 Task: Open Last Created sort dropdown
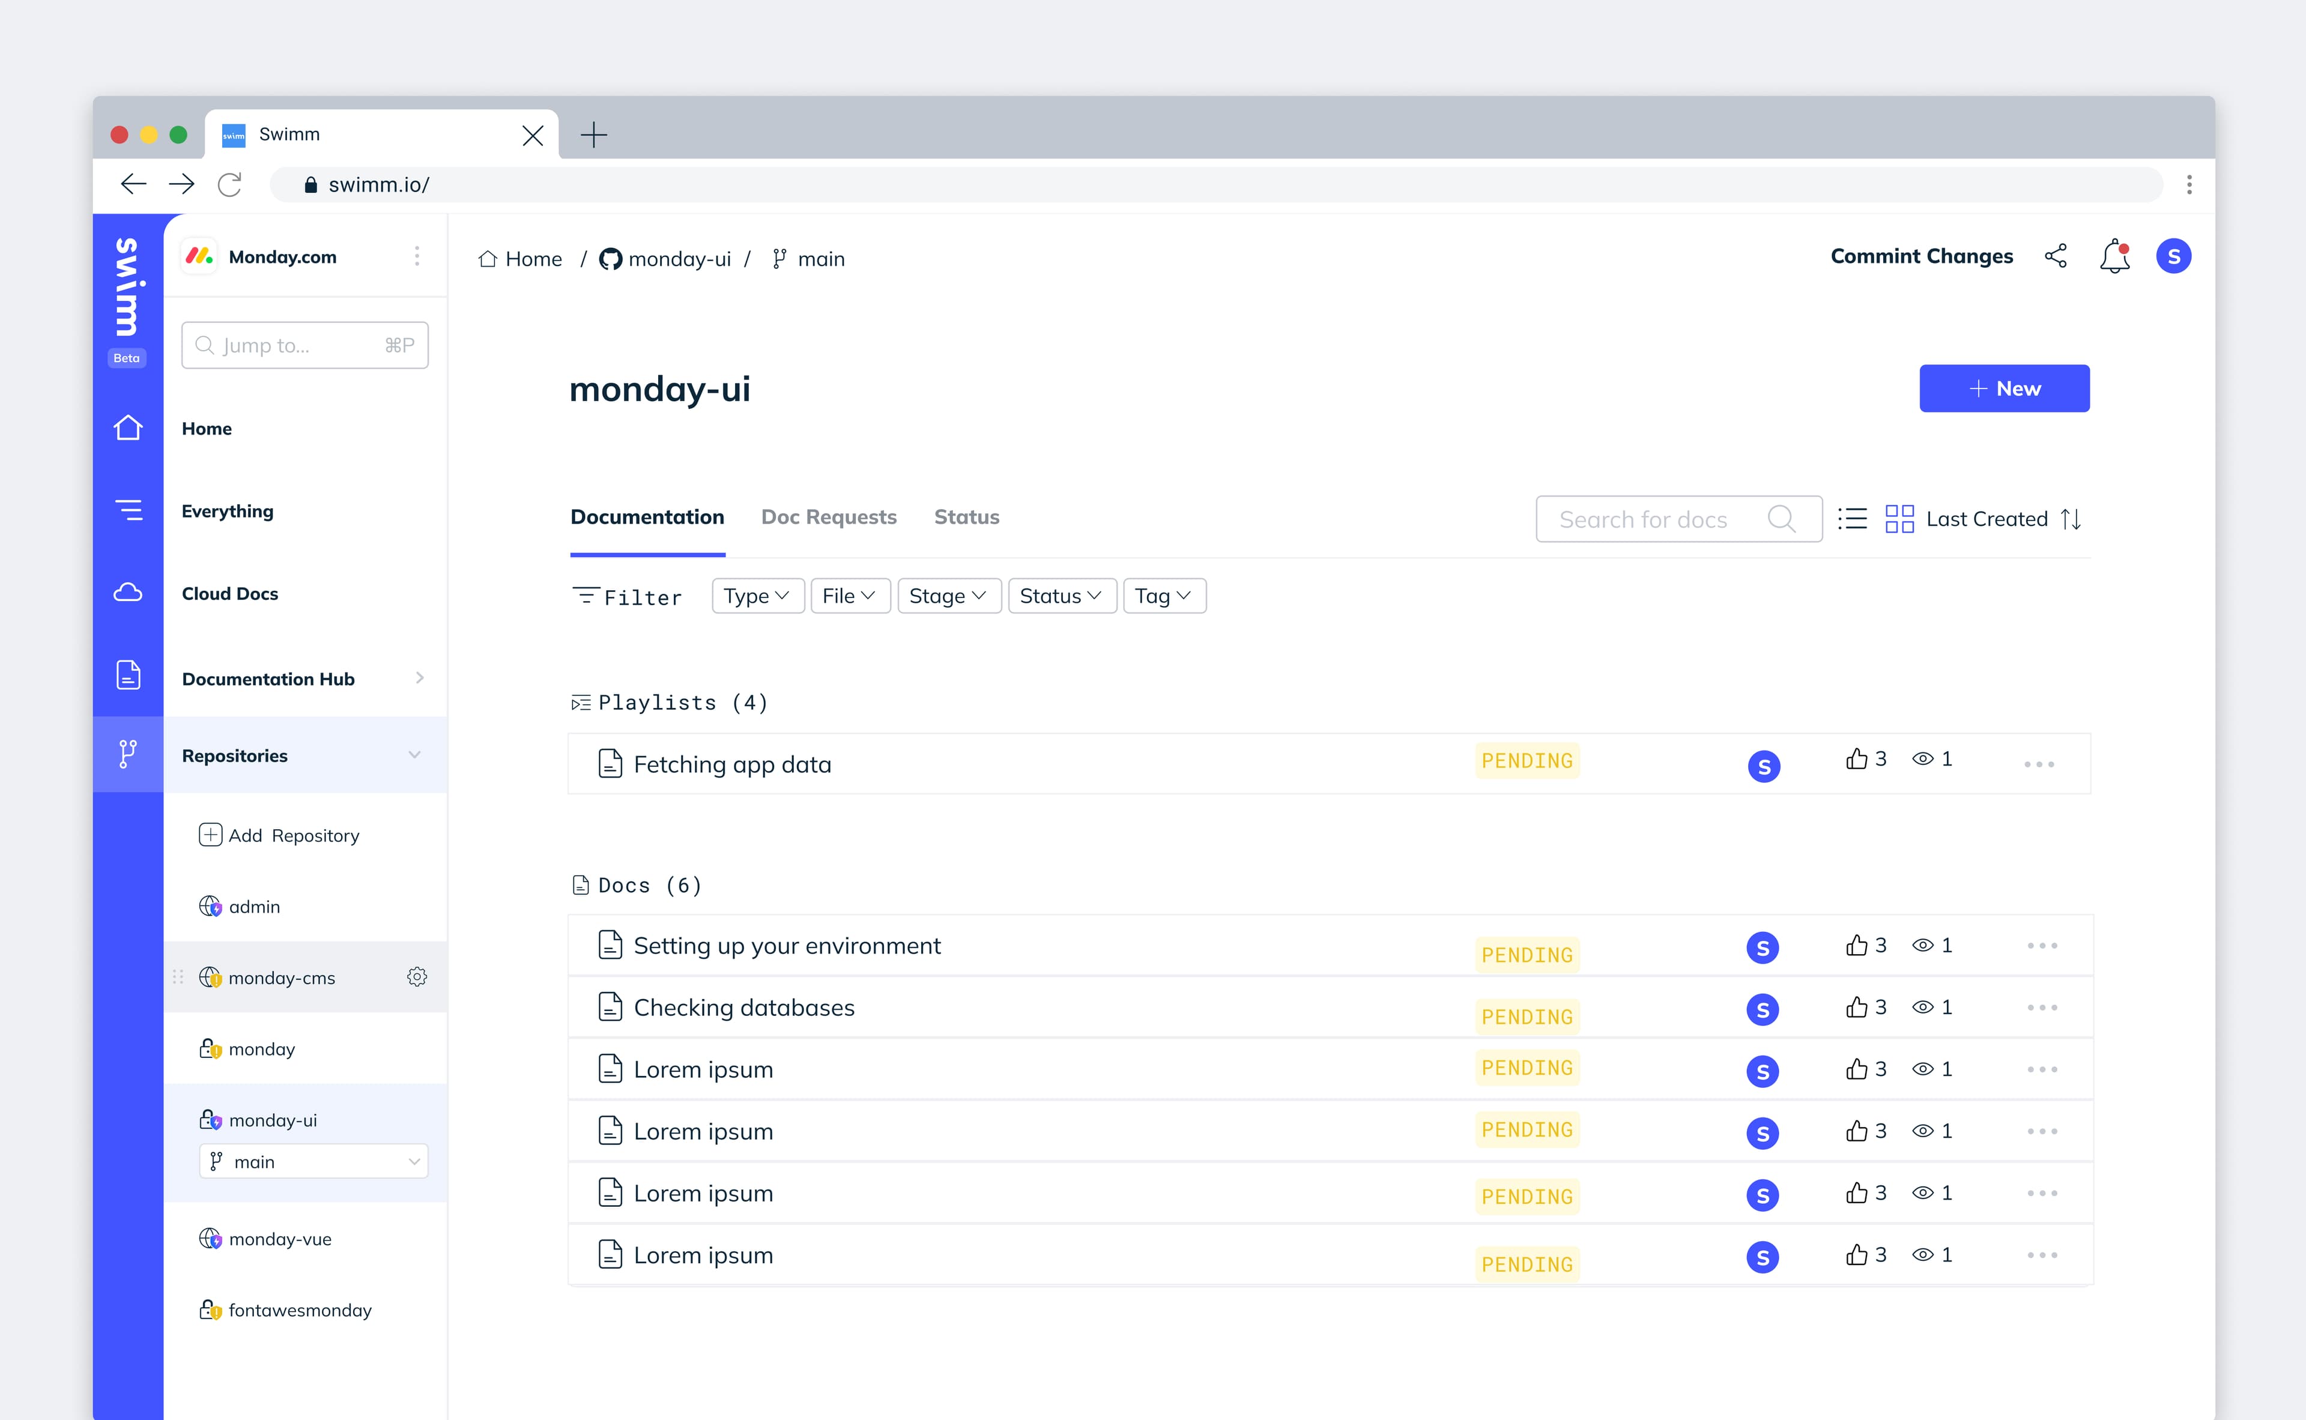point(1987,518)
